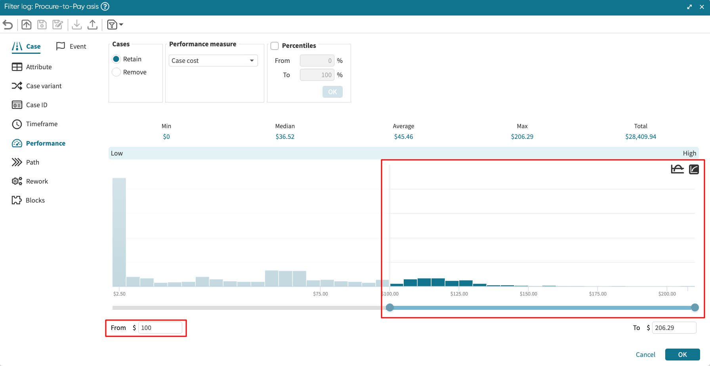Click the undo arrow icon in toolbar

(x=8, y=25)
